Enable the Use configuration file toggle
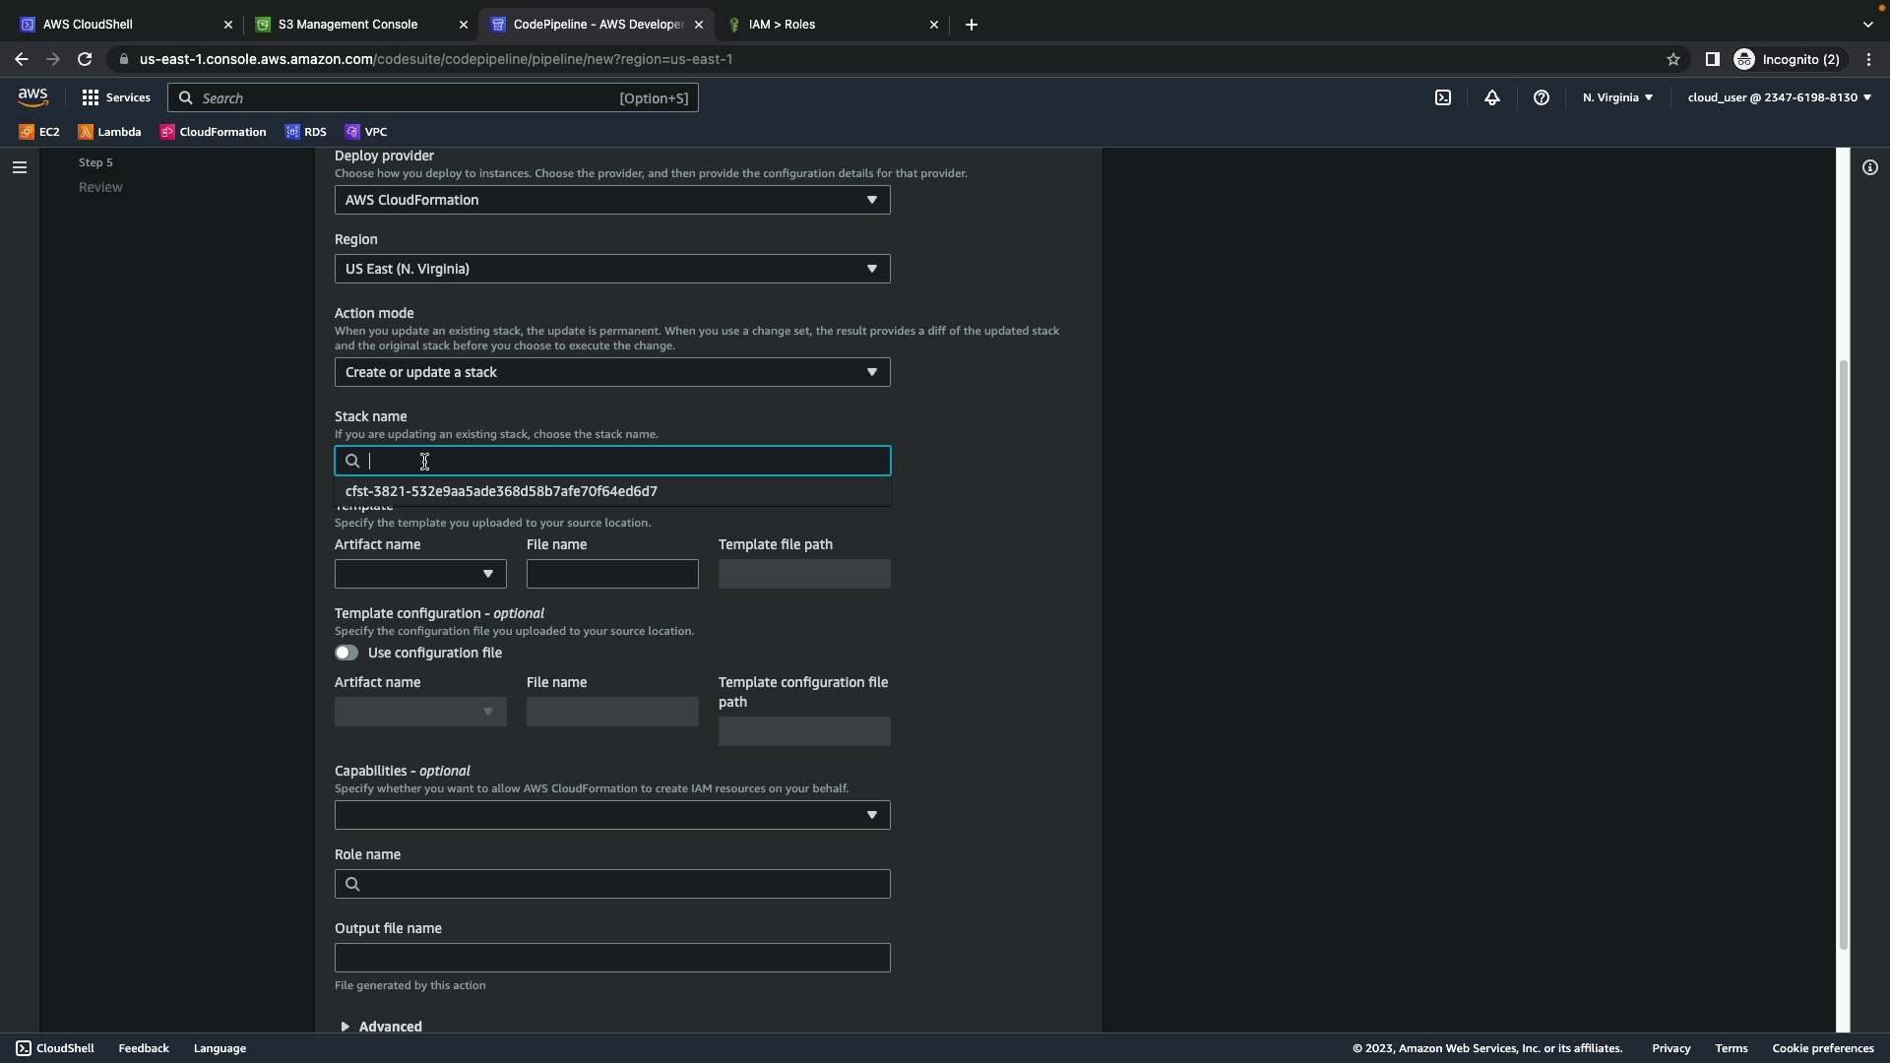The width and height of the screenshot is (1890, 1063). pos(346,653)
